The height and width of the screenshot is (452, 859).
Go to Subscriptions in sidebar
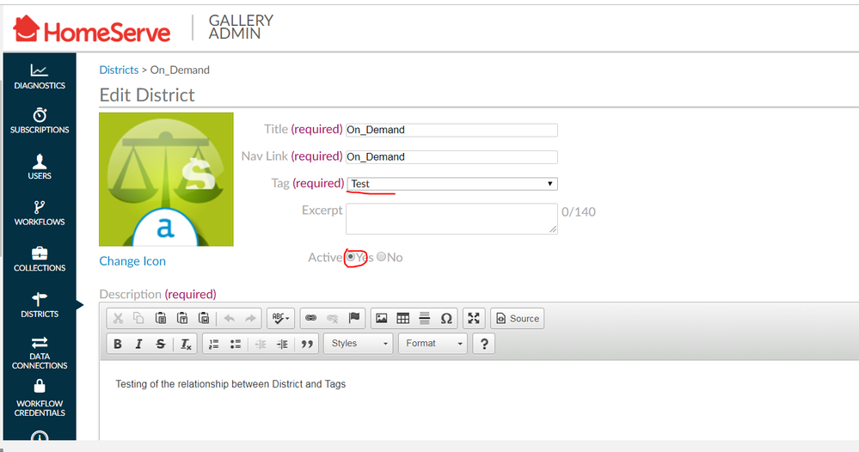40,120
